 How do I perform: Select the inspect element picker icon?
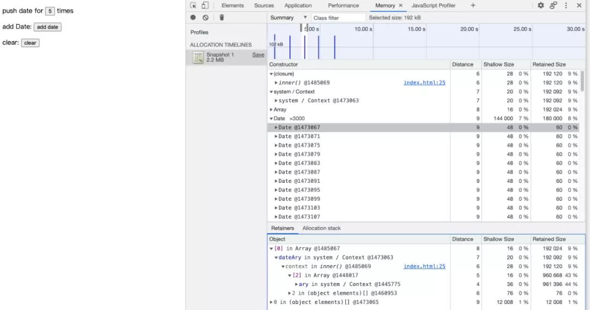click(193, 5)
